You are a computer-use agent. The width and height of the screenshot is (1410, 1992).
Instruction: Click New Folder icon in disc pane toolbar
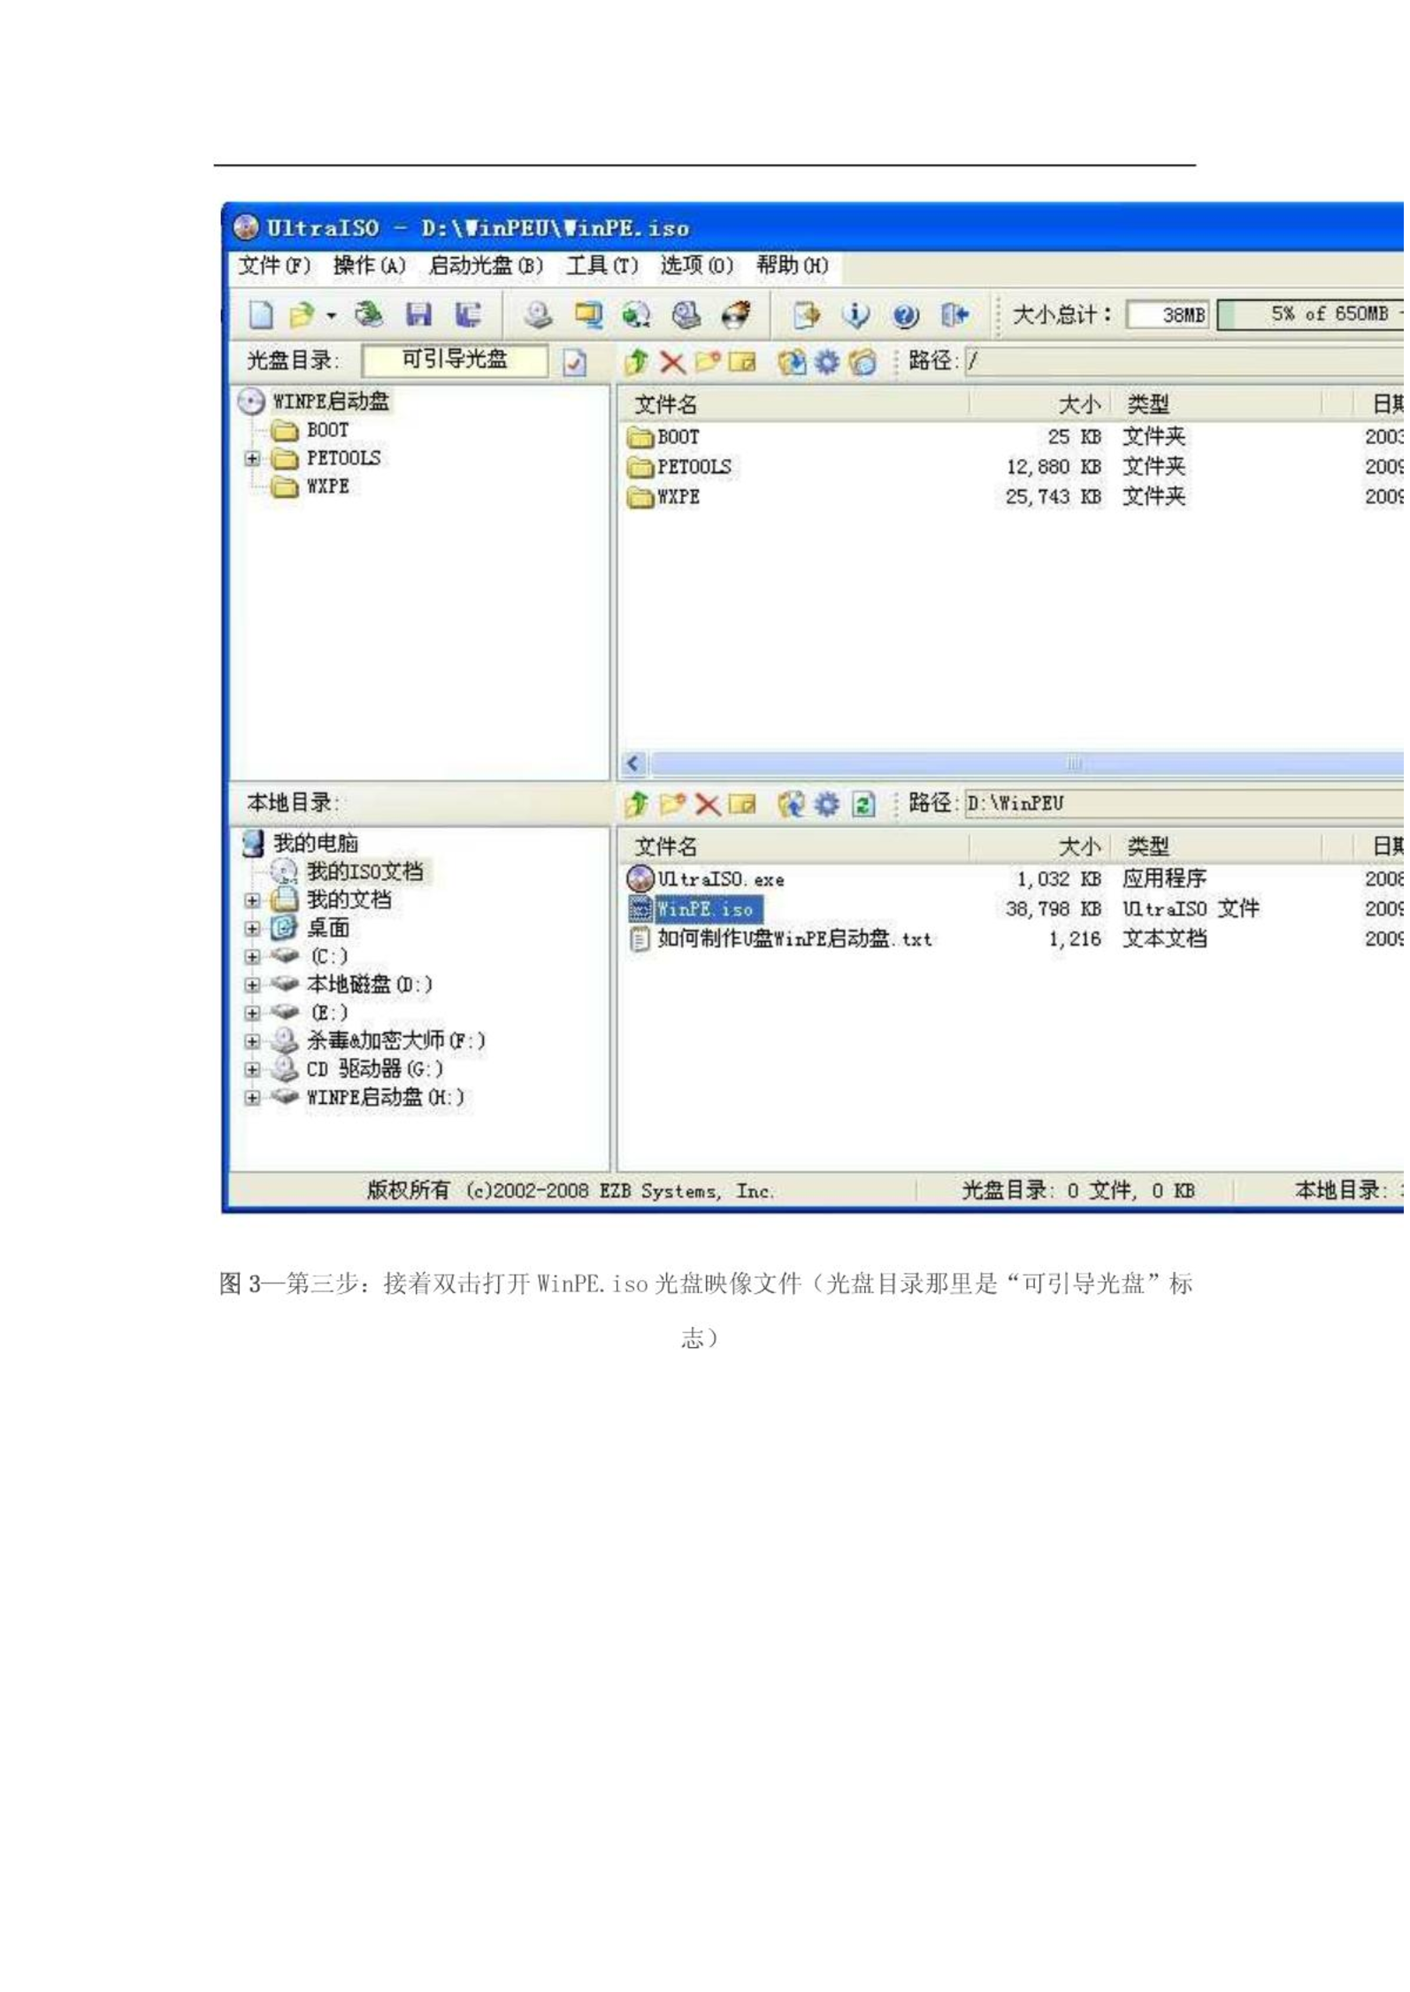709,363
